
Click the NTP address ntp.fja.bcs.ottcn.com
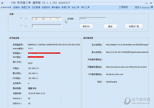tap(114, 74)
